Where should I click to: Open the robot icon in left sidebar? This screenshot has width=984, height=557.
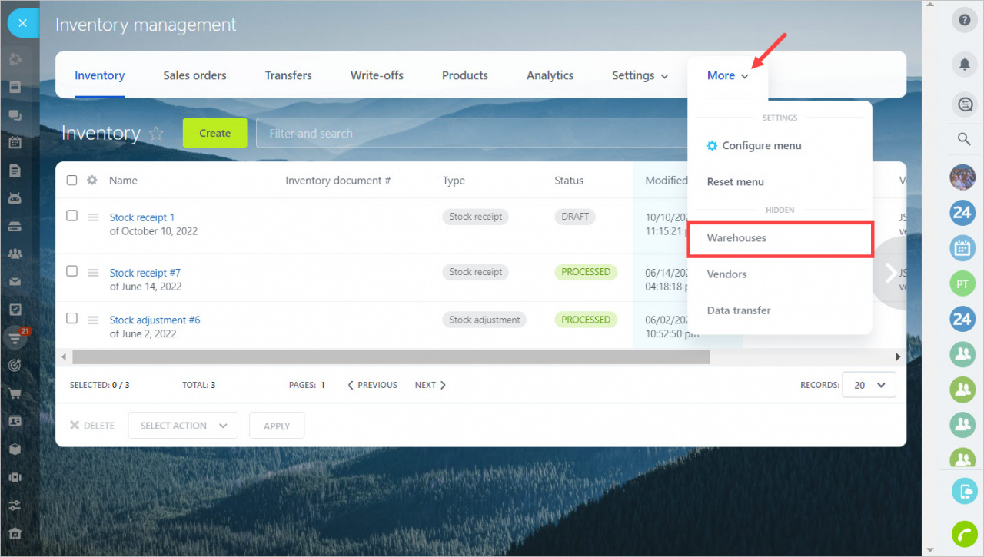point(15,198)
